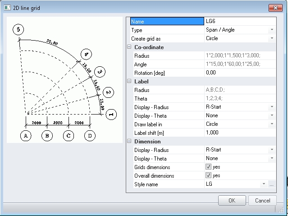Toggle the Grids dimensions checkbox
Image resolution: width=288 pixels, height=216 pixels.
point(208,167)
